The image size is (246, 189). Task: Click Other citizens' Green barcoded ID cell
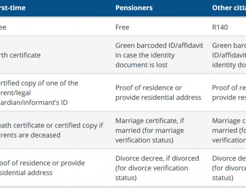tap(229, 55)
